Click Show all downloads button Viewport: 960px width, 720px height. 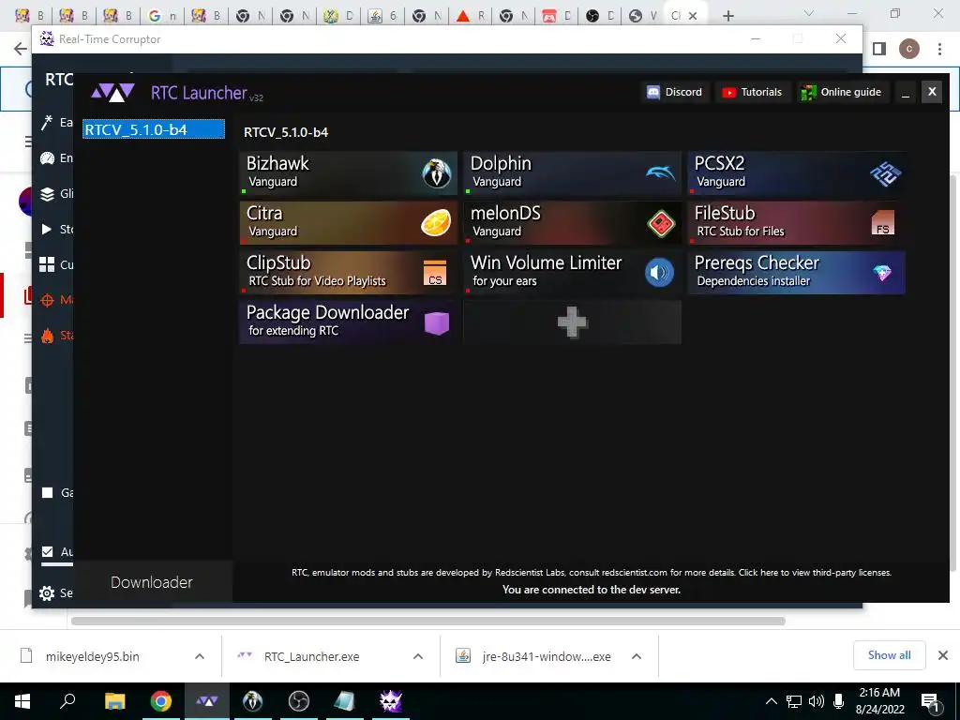pos(889,655)
